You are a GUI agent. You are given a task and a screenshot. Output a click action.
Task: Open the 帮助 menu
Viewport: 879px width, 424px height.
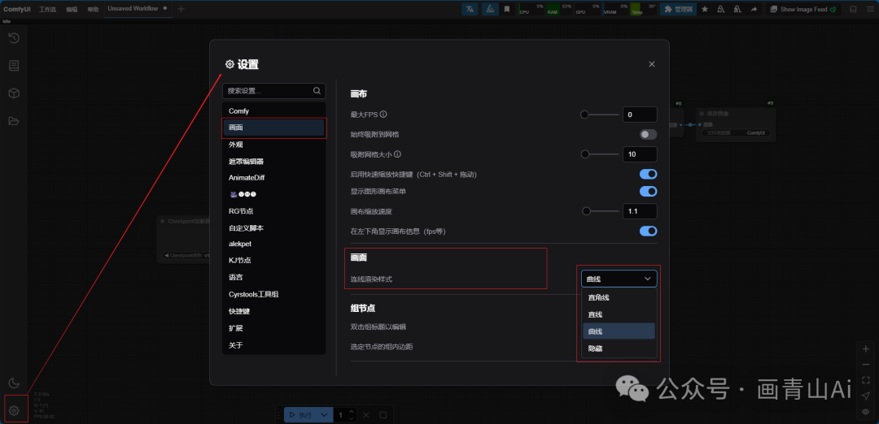pos(93,10)
